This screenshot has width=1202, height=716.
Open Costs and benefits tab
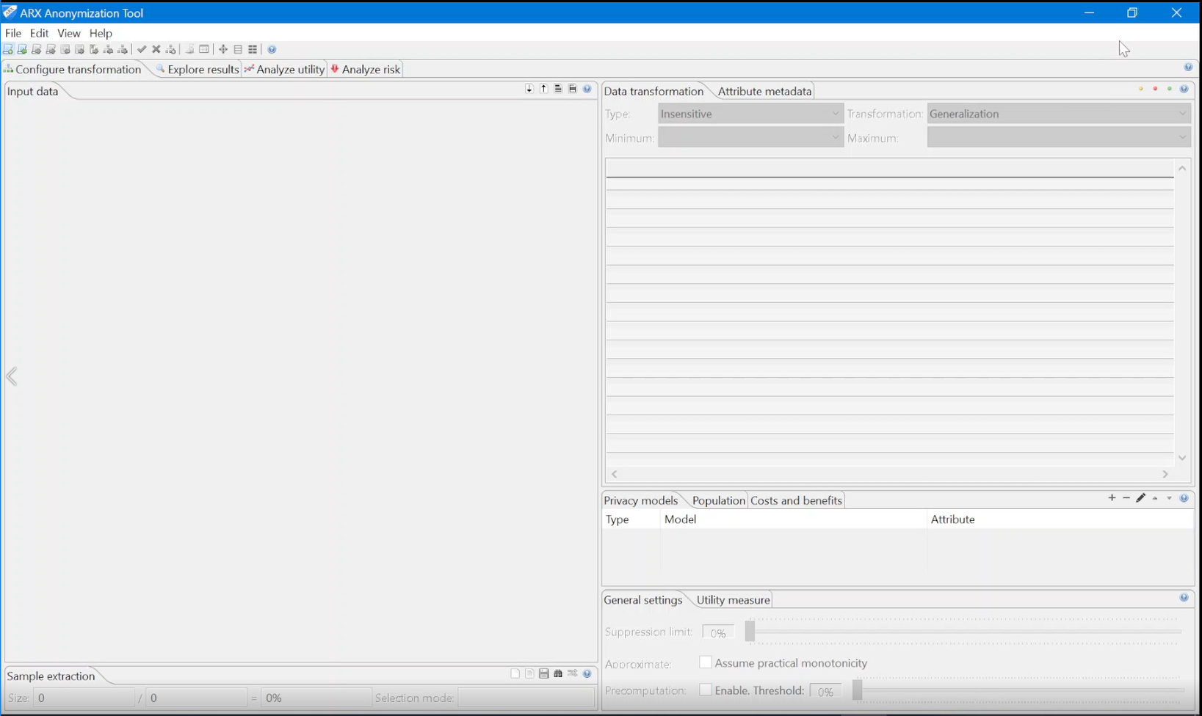[x=796, y=500]
